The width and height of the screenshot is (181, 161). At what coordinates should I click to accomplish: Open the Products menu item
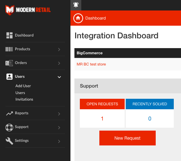(x=22, y=49)
